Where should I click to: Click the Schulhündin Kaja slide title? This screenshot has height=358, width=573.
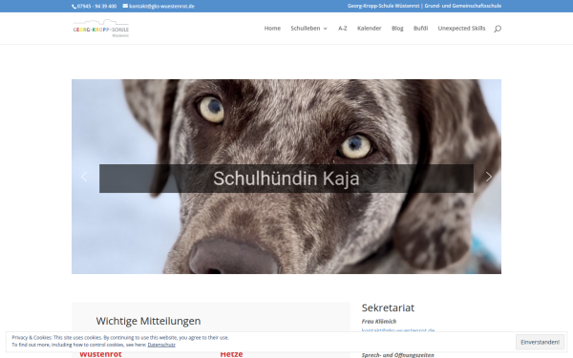pos(286,179)
